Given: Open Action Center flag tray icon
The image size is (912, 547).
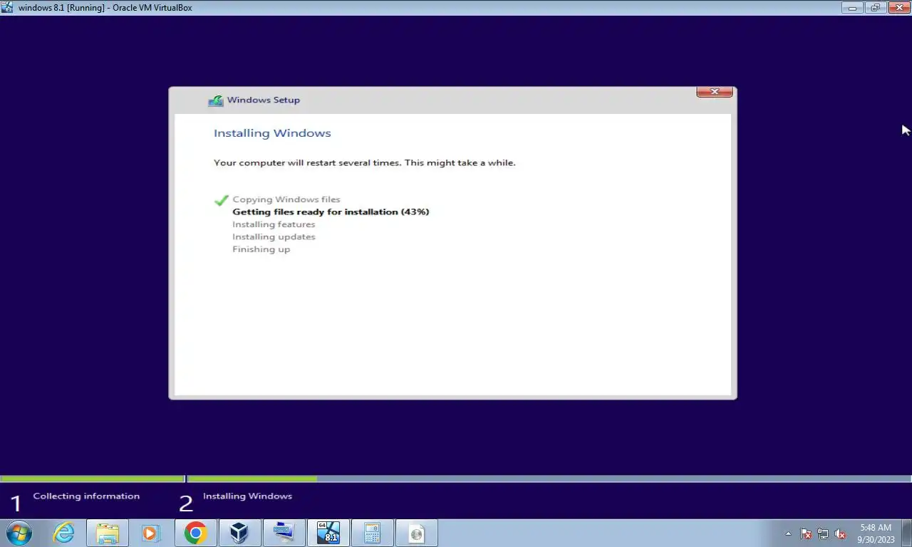Looking at the screenshot, I should (x=806, y=533).
